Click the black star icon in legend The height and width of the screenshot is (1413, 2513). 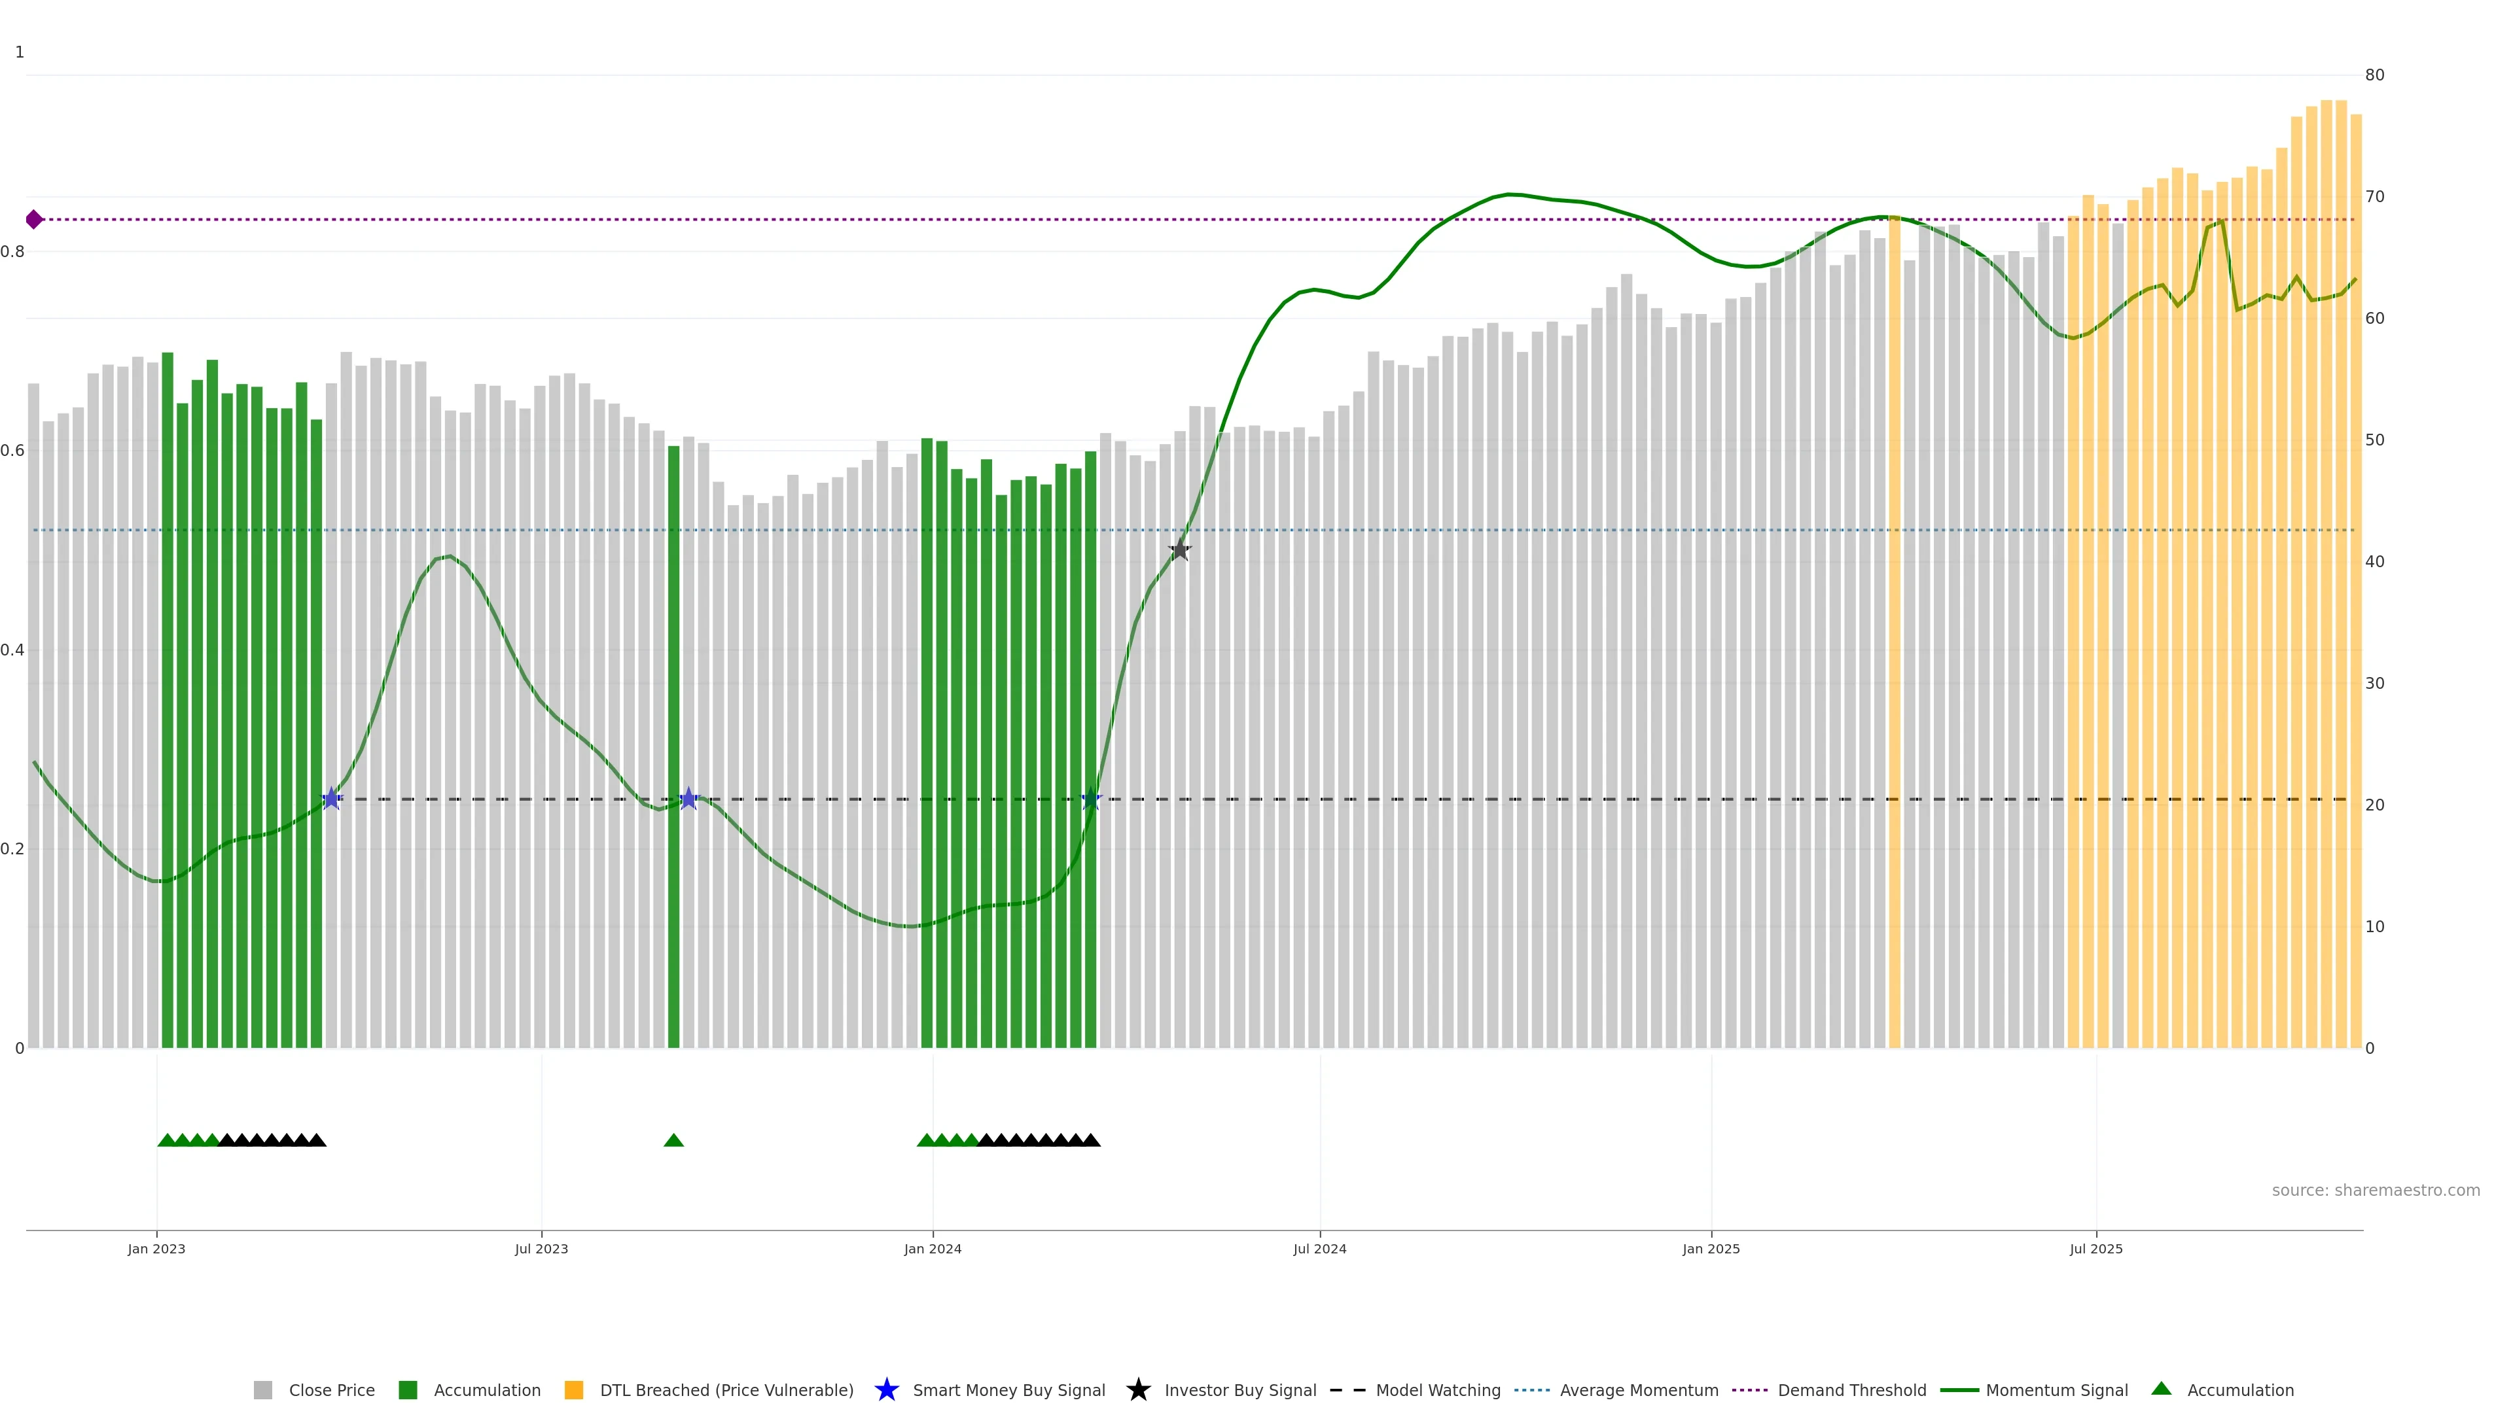tap(1137, 1389)
